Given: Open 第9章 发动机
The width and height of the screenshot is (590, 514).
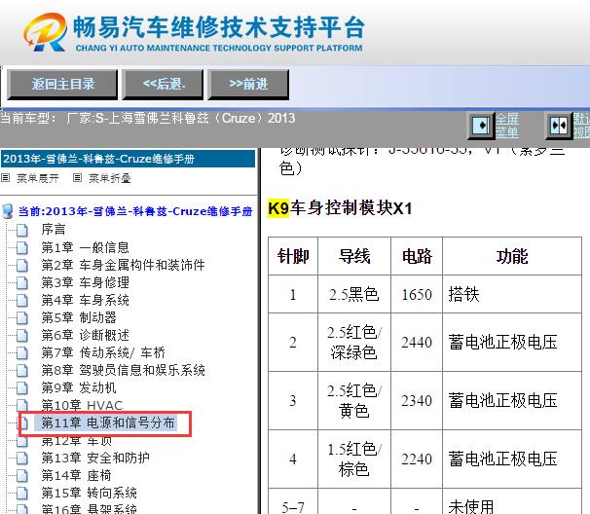Looking at the screenshot, I should coord(79,387).
